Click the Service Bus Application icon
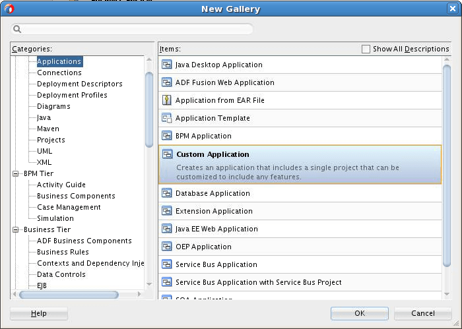This screenshot has height=329, width=462. click(x=167, y=264)
